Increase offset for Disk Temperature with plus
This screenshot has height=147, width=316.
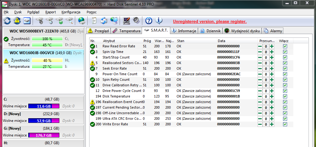pos(272,96)
